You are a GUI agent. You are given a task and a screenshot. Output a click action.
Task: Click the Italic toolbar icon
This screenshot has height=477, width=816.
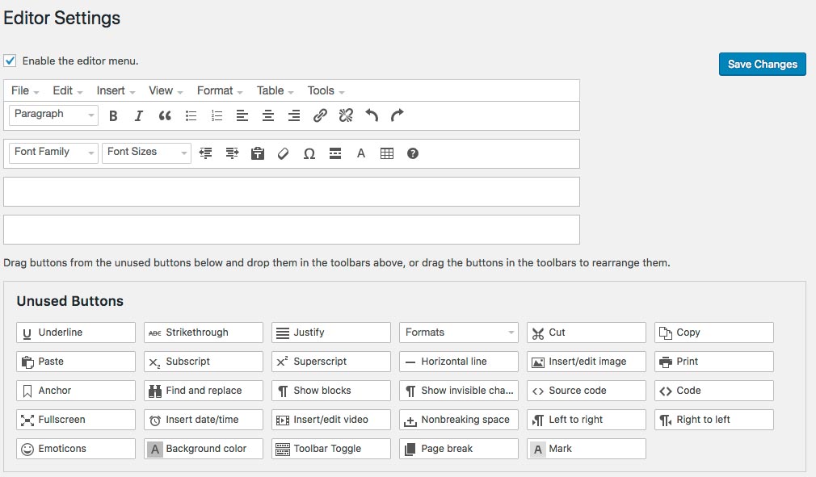pos(138,116)
